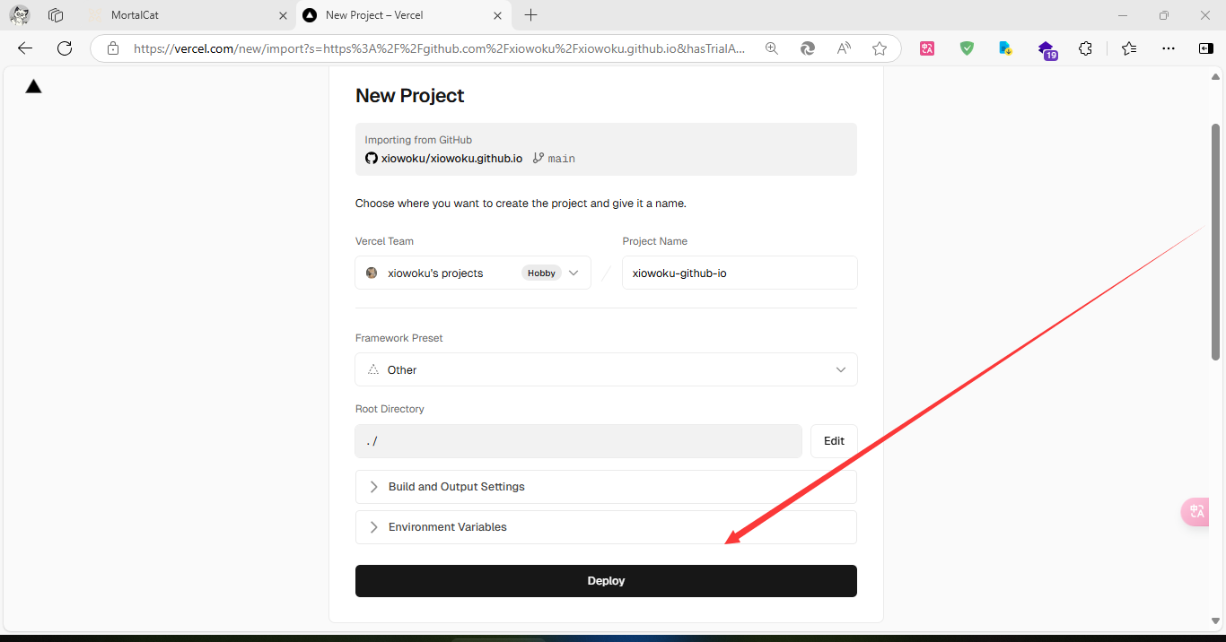The image size is (1226, 642).
Task: Open the Vercel Team dropdown
Action: coord(473,273)
